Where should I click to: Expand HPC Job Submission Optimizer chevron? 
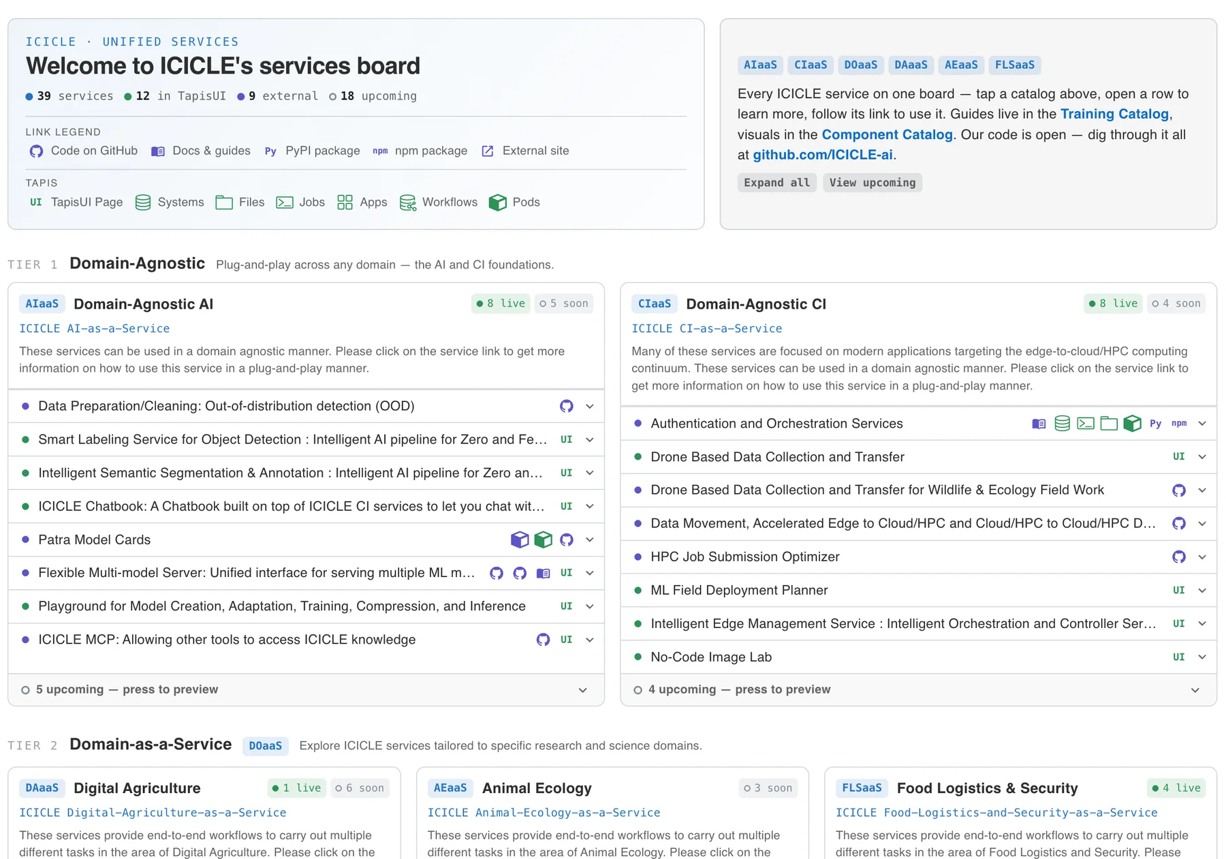point(1202,557)
